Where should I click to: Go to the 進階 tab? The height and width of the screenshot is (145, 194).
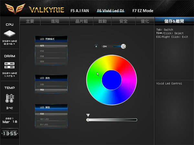pyautogui.click(x=55, y=21)
